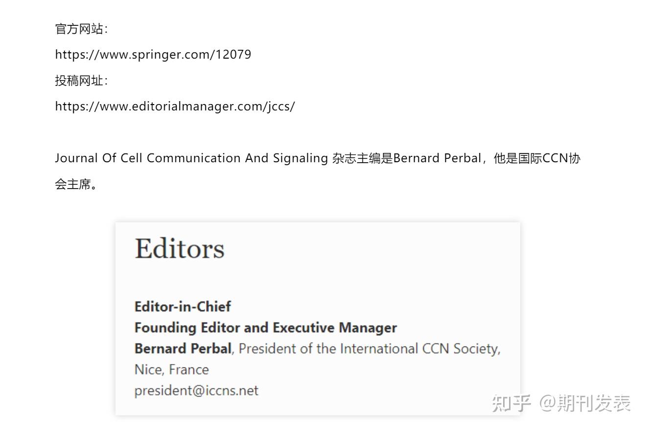Click the Nice, France location text
Screen dimensions: 647x430
click(x=172, y=369)
